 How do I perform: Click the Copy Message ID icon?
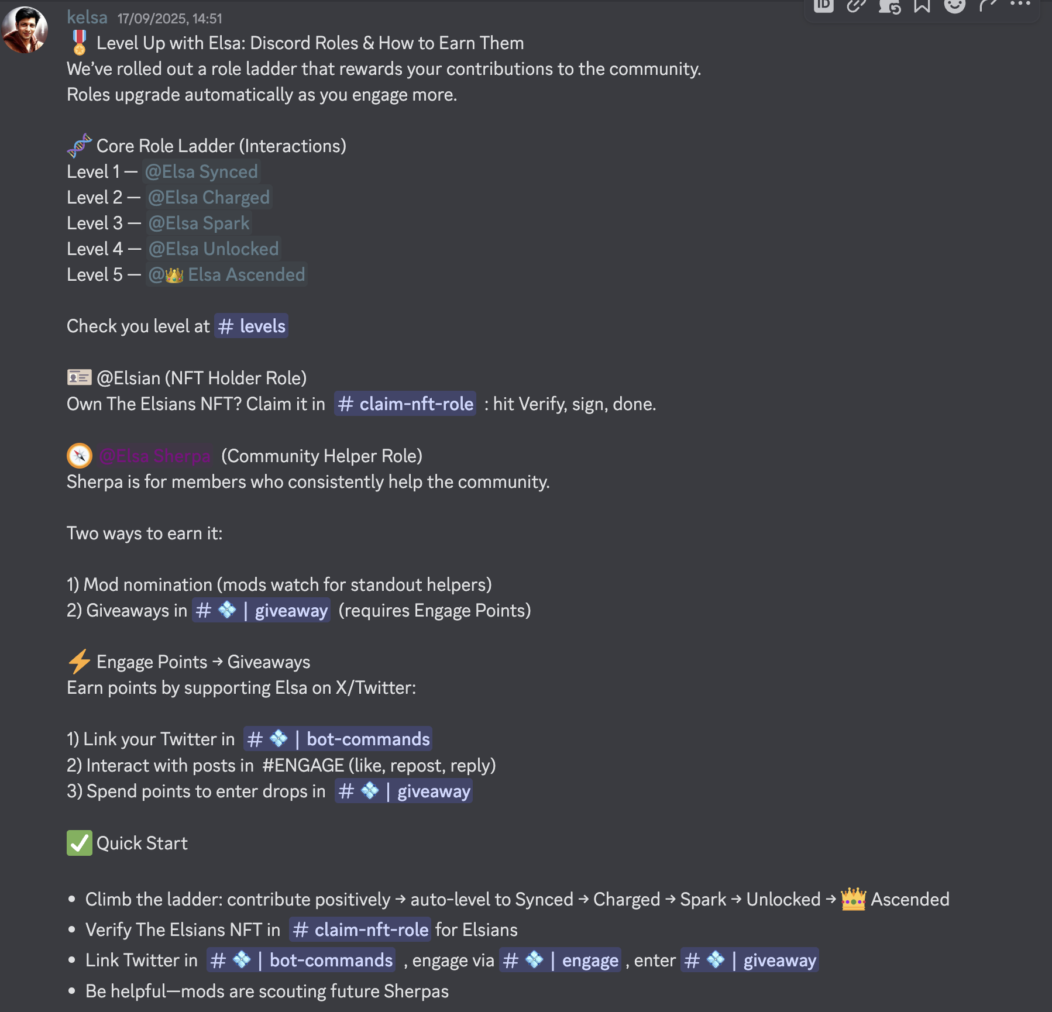click(823, 5)
